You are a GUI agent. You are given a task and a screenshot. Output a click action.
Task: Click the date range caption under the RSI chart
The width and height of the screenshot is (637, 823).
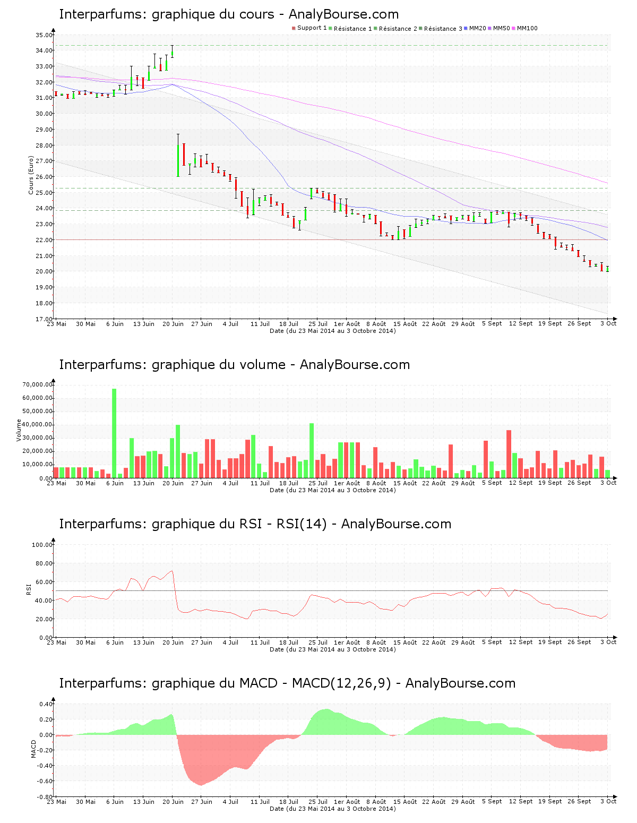[x=333, y=649]
